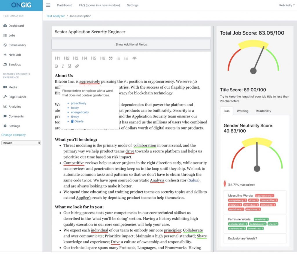297x255 pixels.
Task: Click Dashboard in the top navigation
Action: (x=65, y=5)
